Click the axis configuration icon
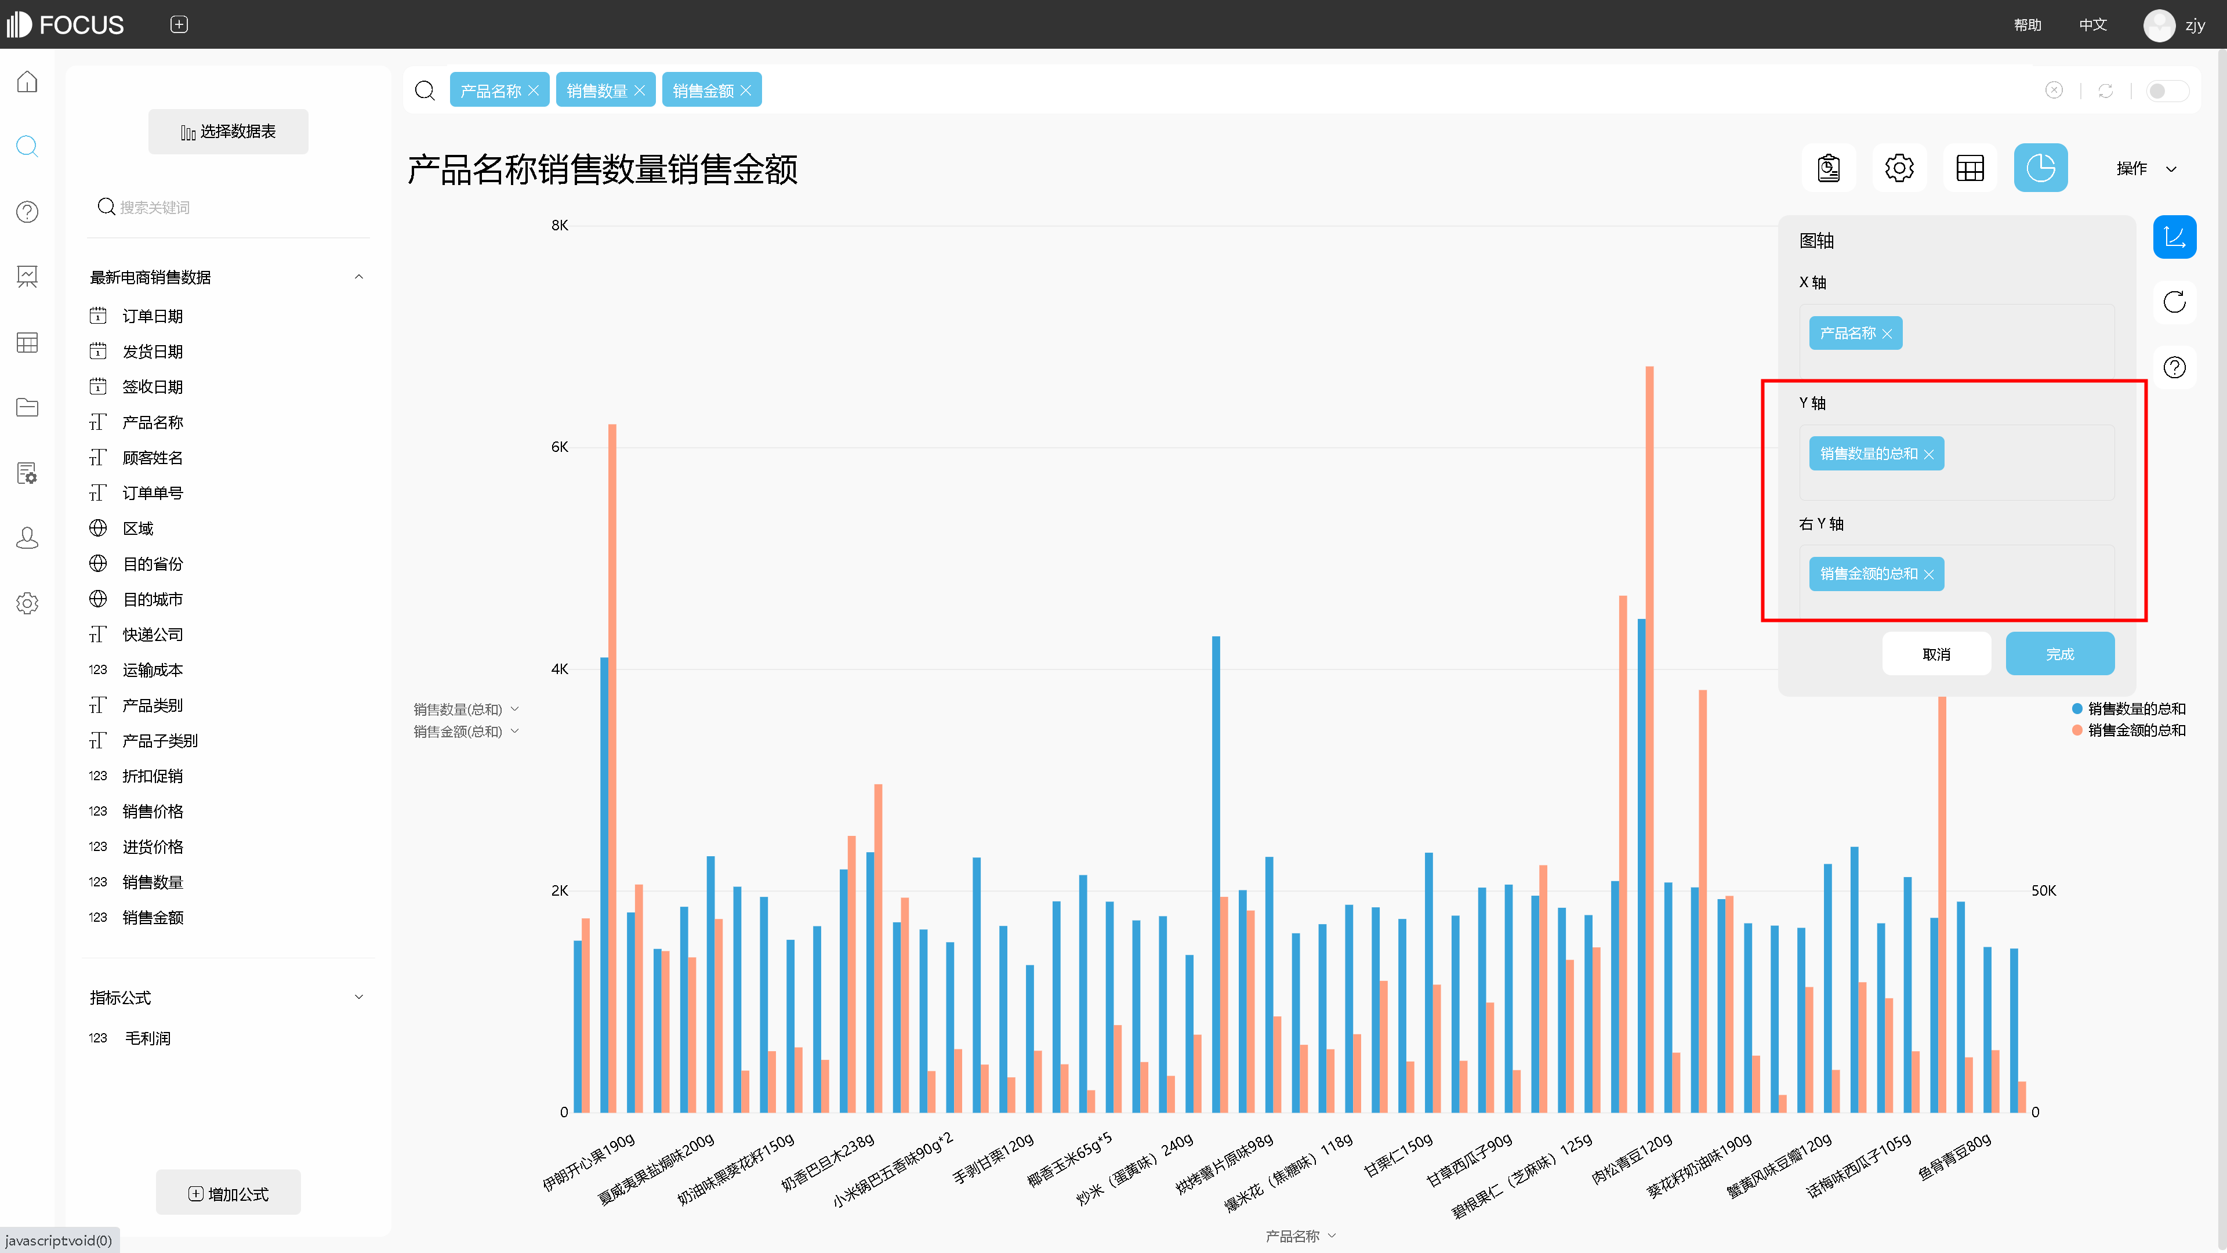 (2174, 237)
